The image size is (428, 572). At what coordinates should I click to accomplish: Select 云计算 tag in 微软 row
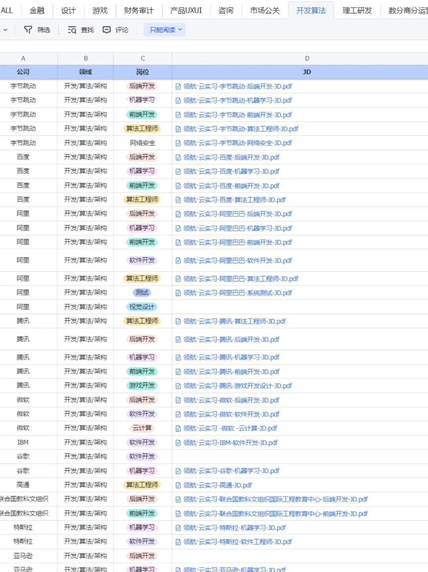pos(142,428)
